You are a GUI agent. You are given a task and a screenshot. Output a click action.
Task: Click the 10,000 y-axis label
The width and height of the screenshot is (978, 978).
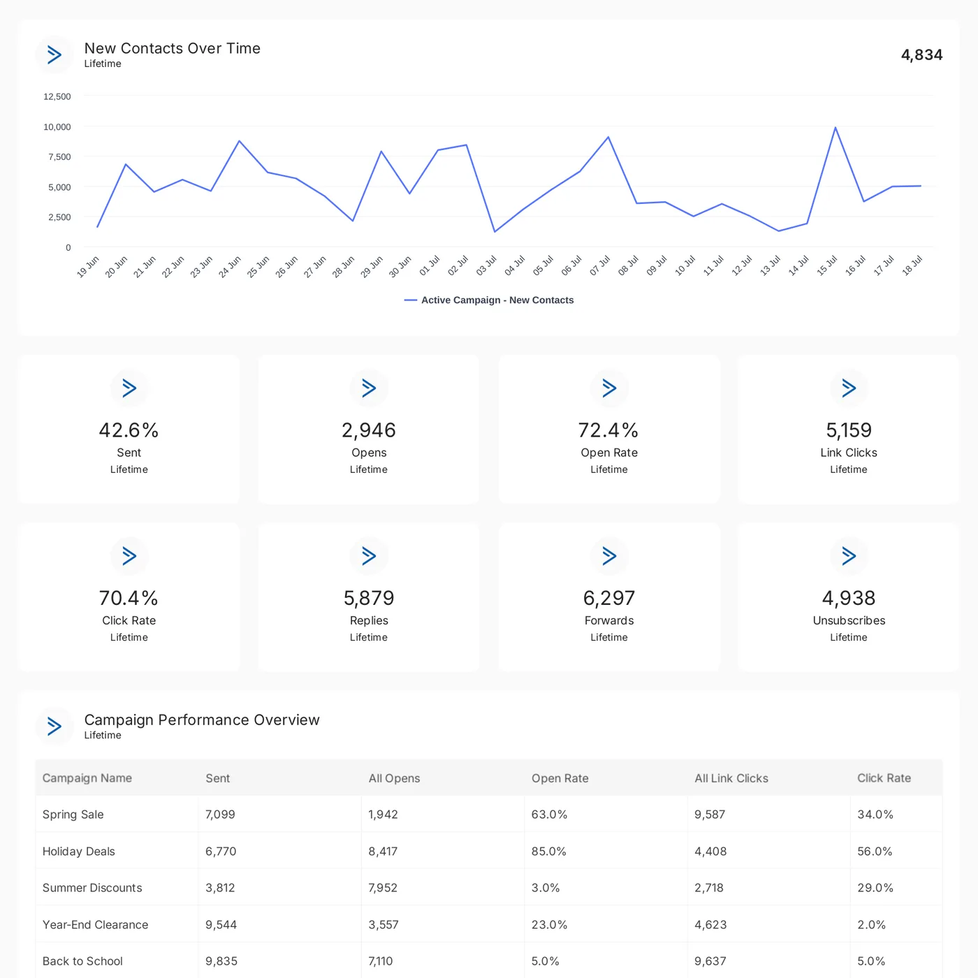57,126
